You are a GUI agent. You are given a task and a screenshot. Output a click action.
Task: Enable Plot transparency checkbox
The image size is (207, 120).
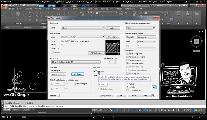[x=127, y=60]
